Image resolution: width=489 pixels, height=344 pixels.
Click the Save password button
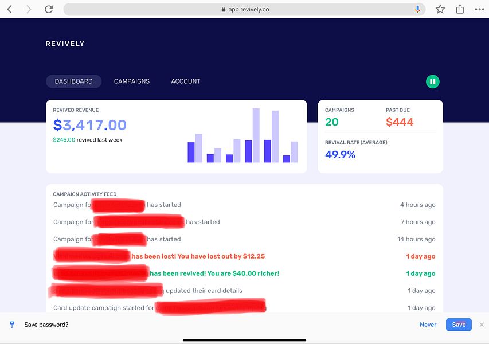pyautogui.click(x=459, y=325)
